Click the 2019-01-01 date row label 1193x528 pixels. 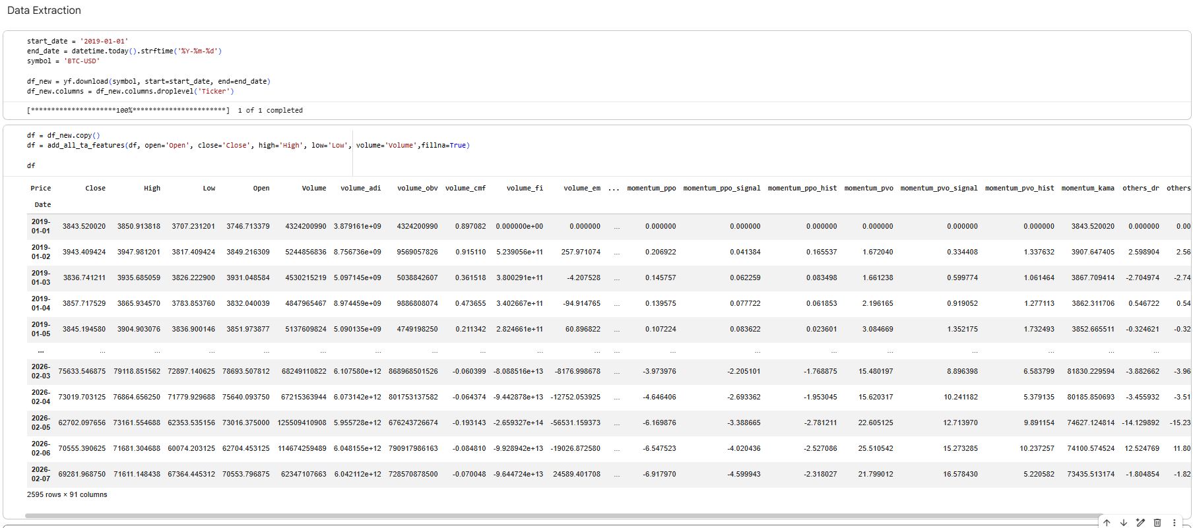(40, 226)
